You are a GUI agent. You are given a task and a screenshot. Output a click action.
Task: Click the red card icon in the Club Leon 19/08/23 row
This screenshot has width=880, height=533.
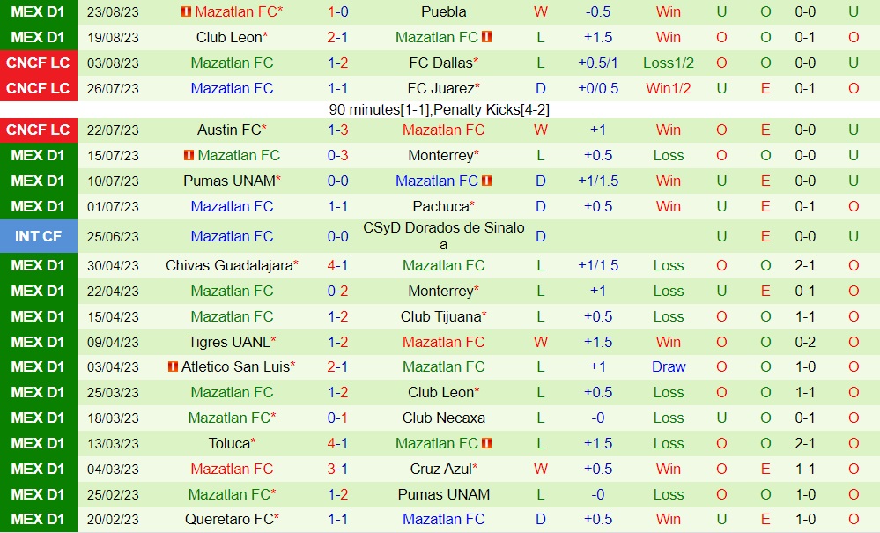(487, 38)
